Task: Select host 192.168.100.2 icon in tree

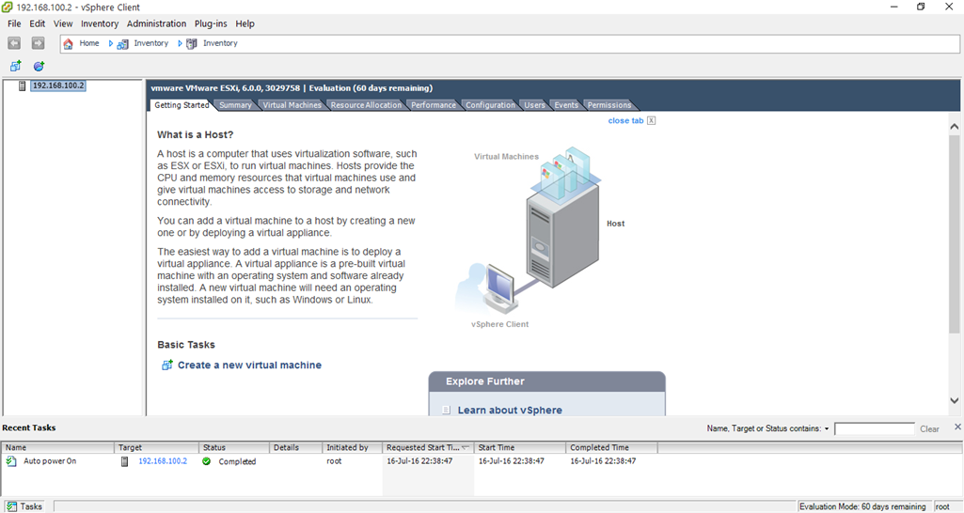Action: pos(23,85)
